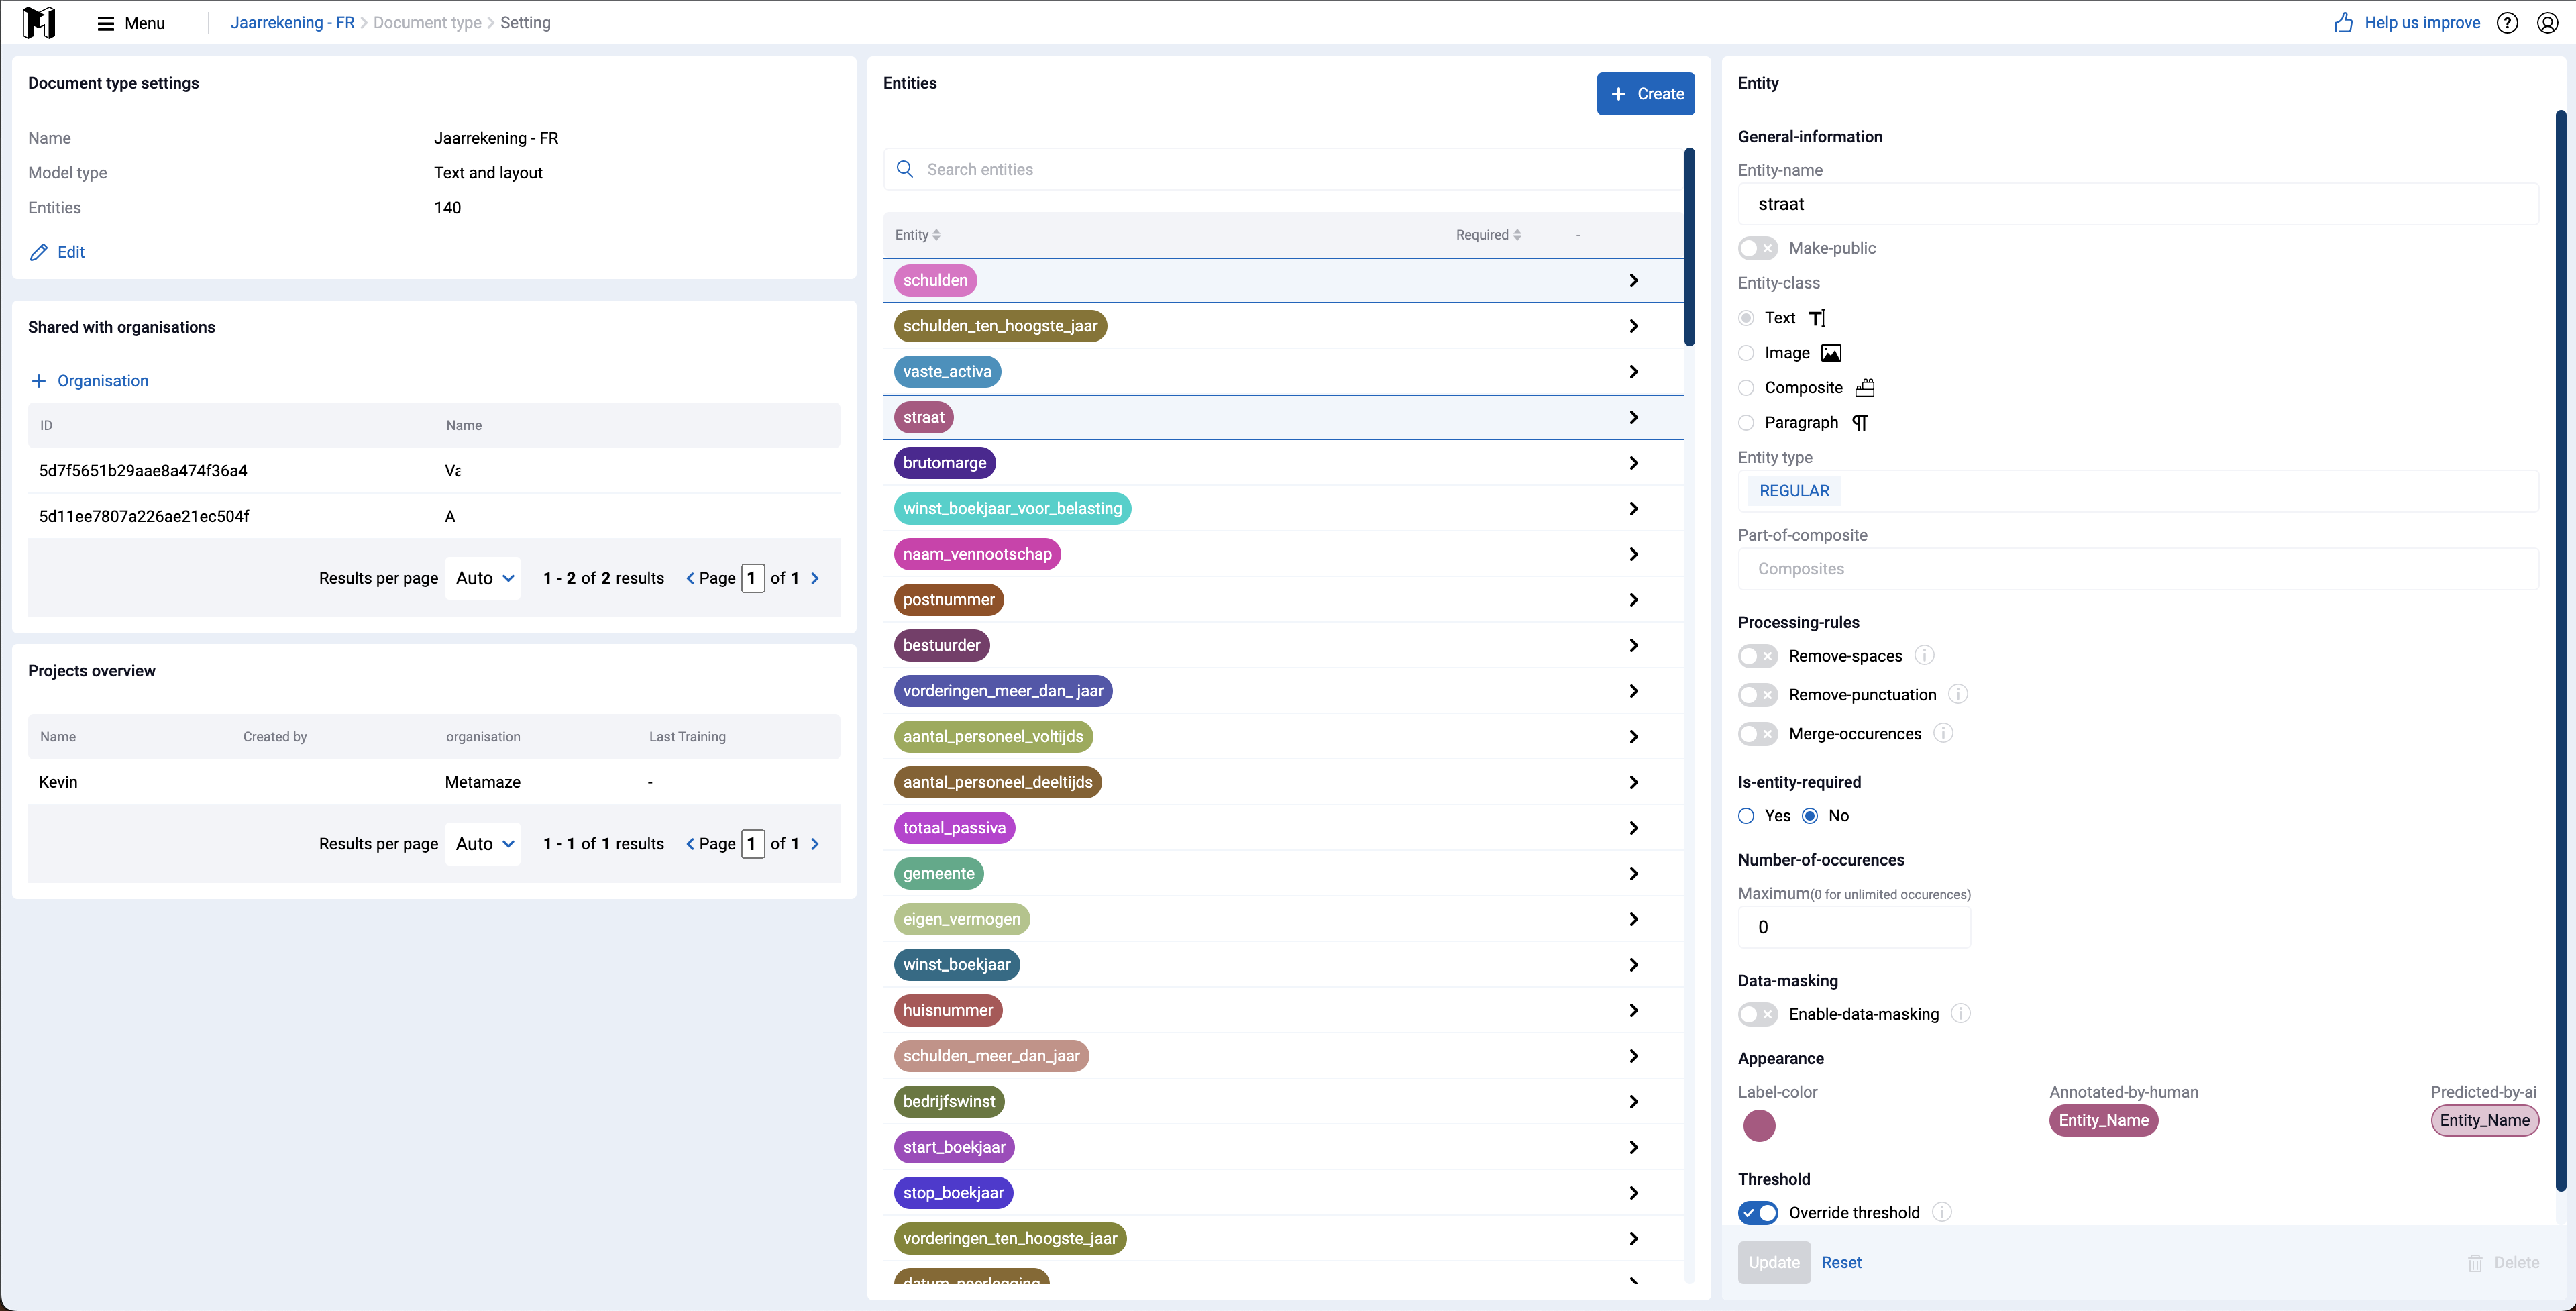Enable the Remove-punctuation switch
Viewport: 2576px width, 1311px height.
click(1757, 695)
